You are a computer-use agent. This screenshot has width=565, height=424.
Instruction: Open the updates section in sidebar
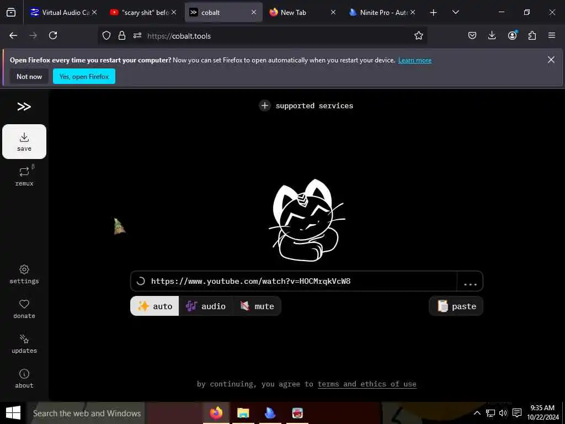pos(24,344)
